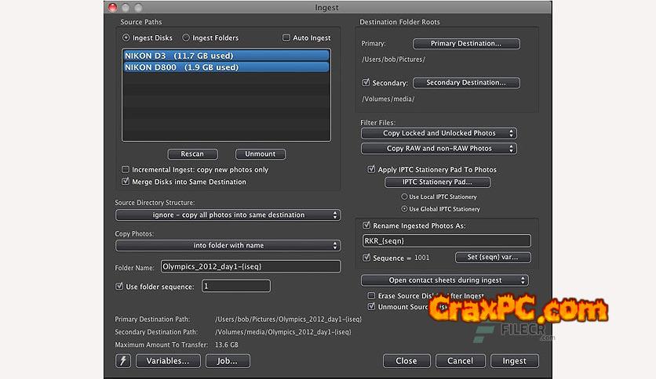This screenshot has width=656, height=379.
Task: Select the Ingest Disks radio button
Action: click(x=126, y=38)
